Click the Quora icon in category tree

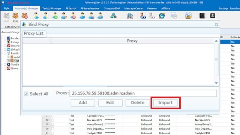tap(9, 68)
